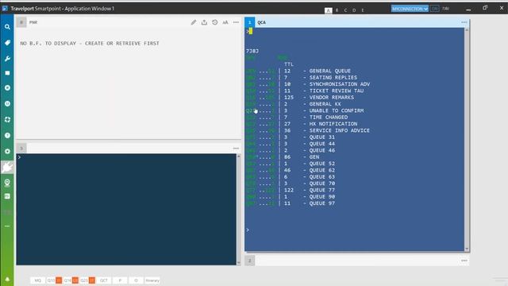Select the QUEUE 46 row
508x286 pixels.
pos(291,150)
